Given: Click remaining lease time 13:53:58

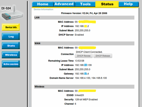Looking at the screenshot, I should click(x=80, y=61).
